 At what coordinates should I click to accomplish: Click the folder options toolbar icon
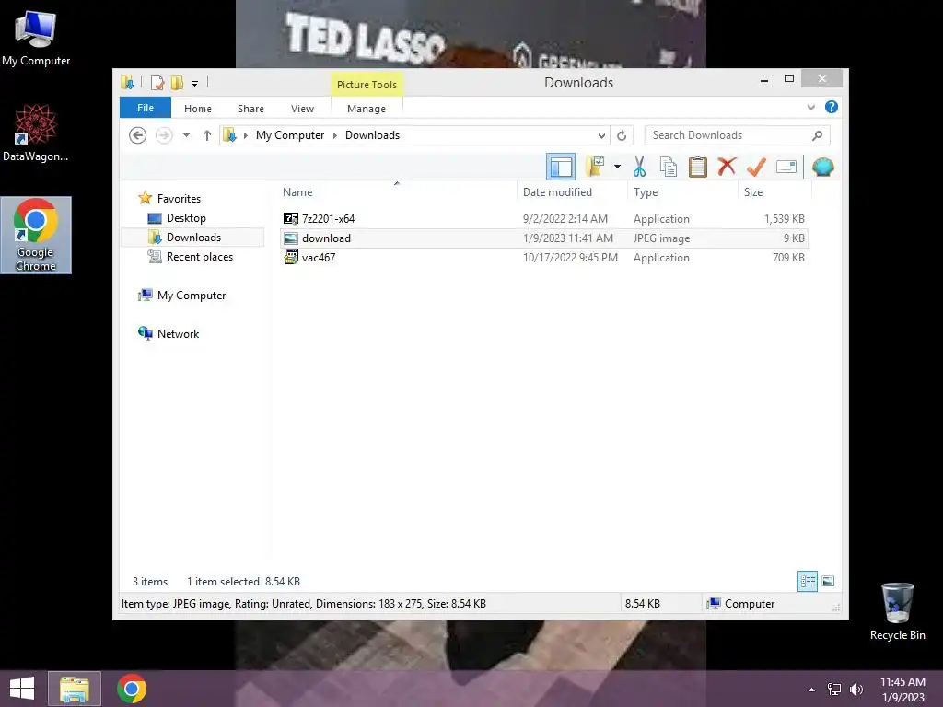coord(595,167)
